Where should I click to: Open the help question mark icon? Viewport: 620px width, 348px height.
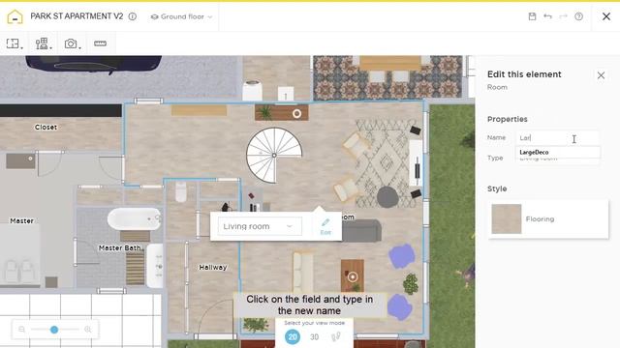pos(579,16)
